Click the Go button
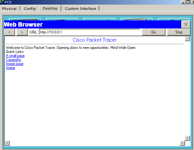 [154, 32]
